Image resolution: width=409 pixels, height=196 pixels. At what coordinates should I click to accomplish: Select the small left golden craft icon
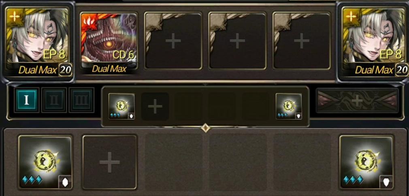(x=121, y=106)
